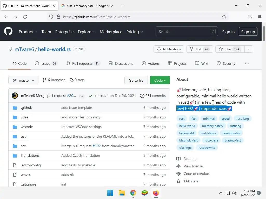Open the Discussions tab
The width and height of the screenshot is (266, 199).
(121, 63)
